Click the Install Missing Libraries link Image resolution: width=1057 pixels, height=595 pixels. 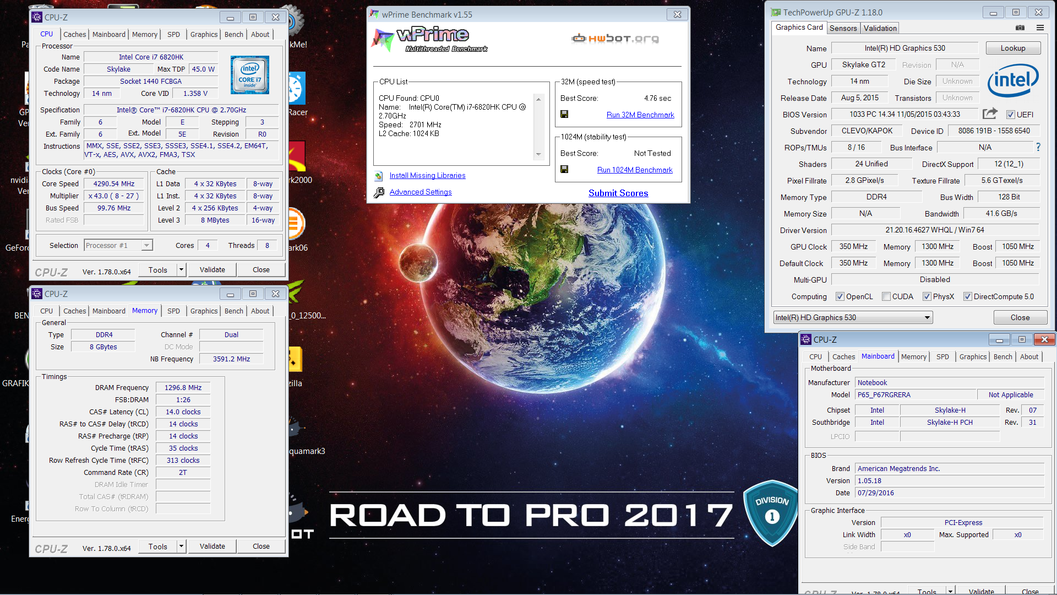[x=427, y=175]
